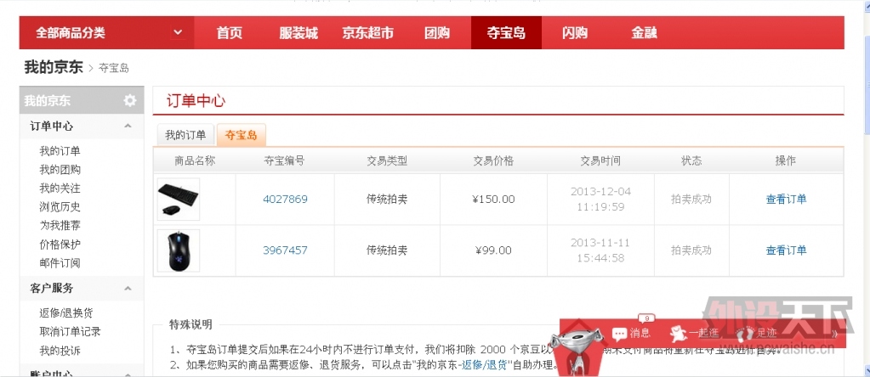Open 我的关注 in the sidebar

(60, 188)
